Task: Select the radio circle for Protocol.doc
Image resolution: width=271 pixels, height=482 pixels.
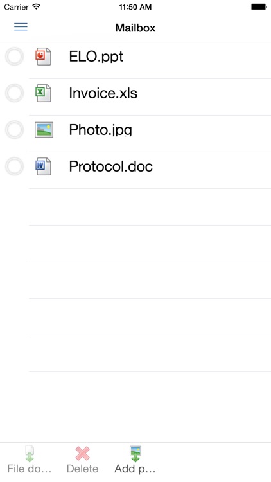Action: tap(14, 166)
